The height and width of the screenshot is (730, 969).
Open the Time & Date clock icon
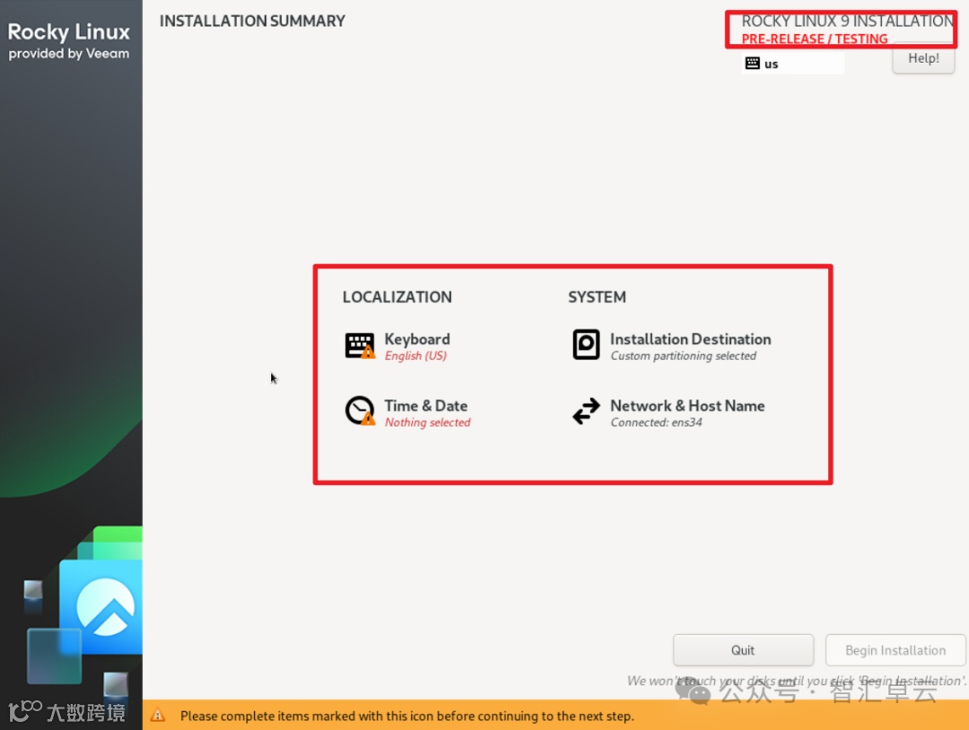(x=360, y=411)
